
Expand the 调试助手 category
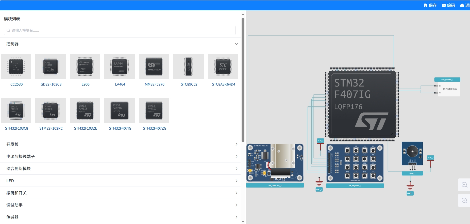point(121,205)
